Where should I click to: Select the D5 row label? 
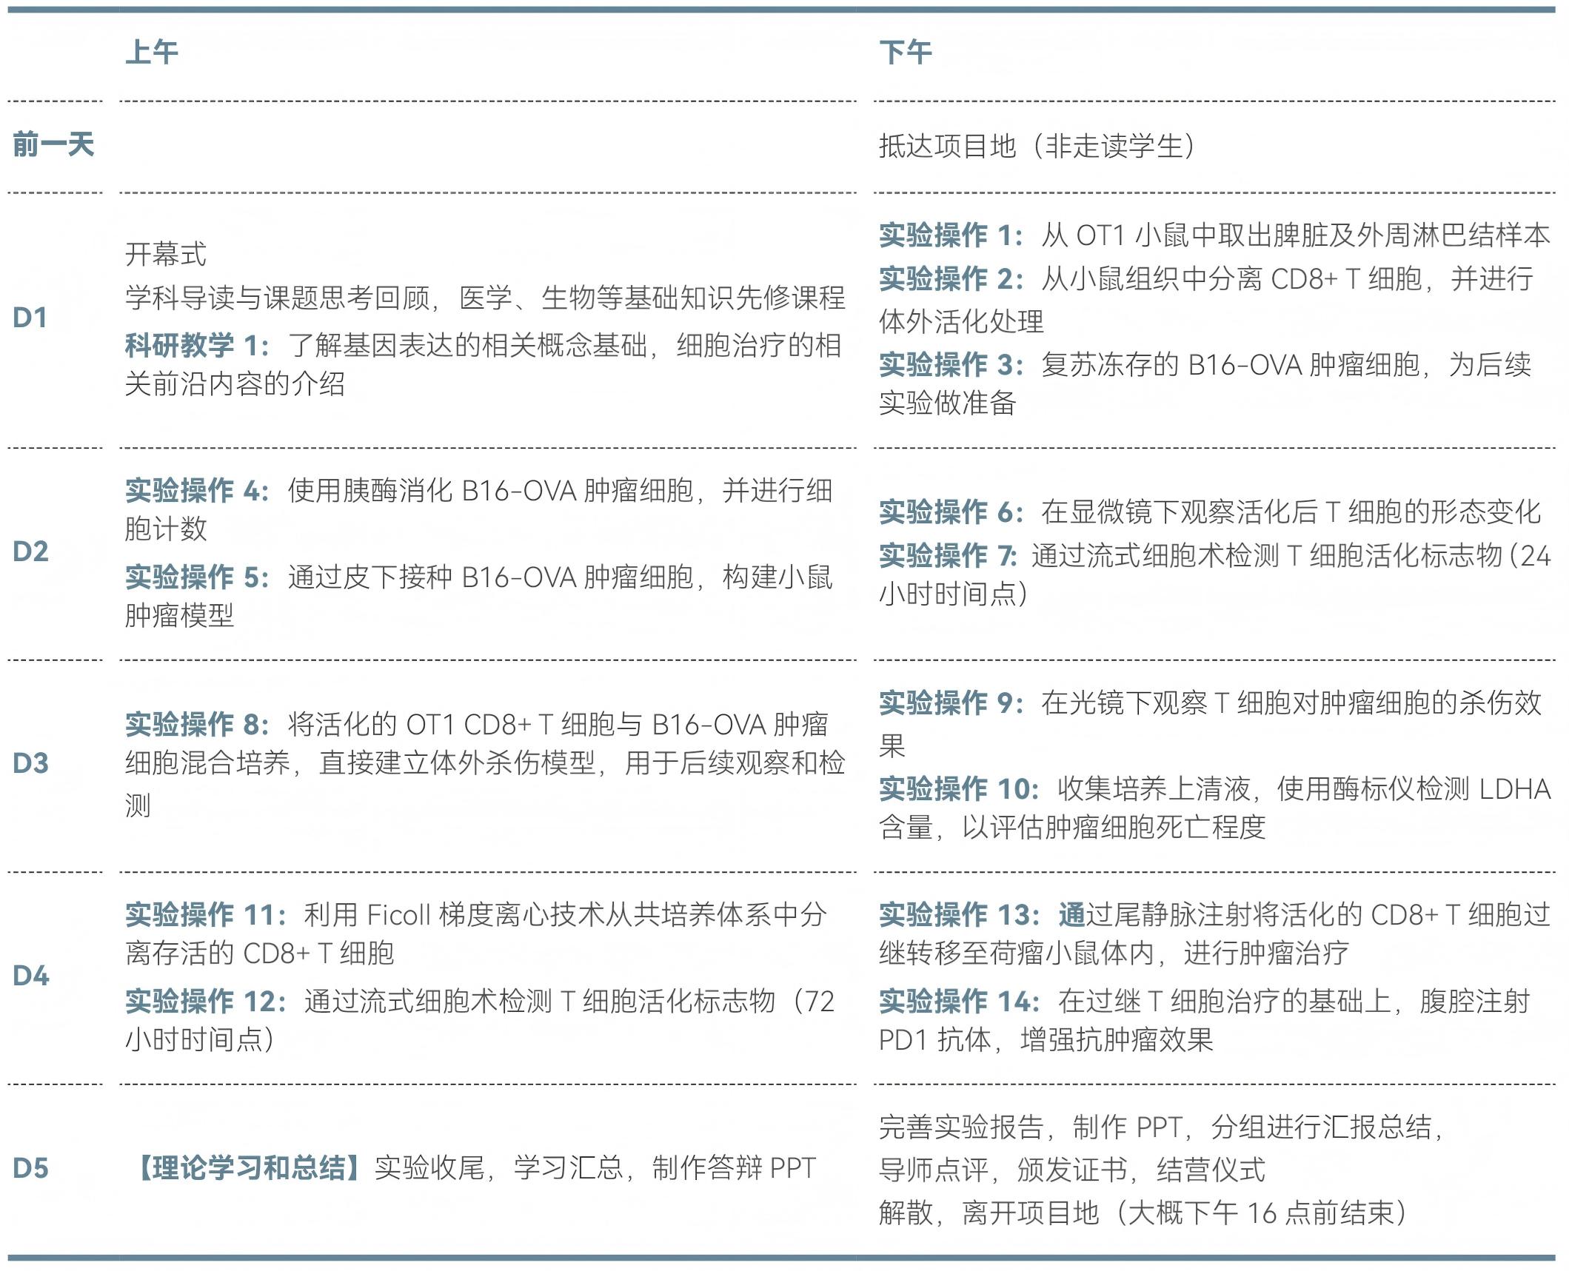click(x=30, y=1168)
